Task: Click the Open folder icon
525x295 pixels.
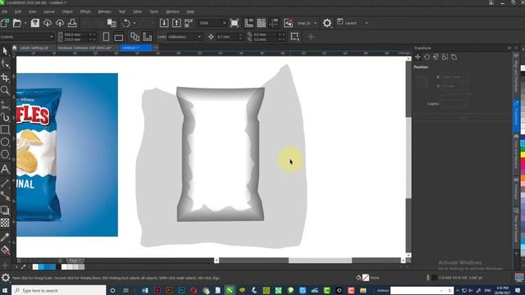Action: click(x=16, y=23)
